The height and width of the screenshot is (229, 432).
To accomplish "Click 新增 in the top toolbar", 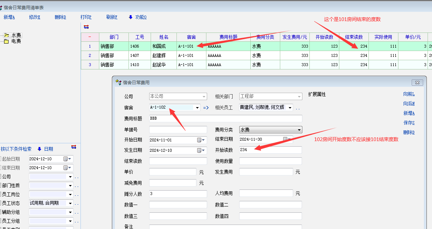I will (9, 17).
